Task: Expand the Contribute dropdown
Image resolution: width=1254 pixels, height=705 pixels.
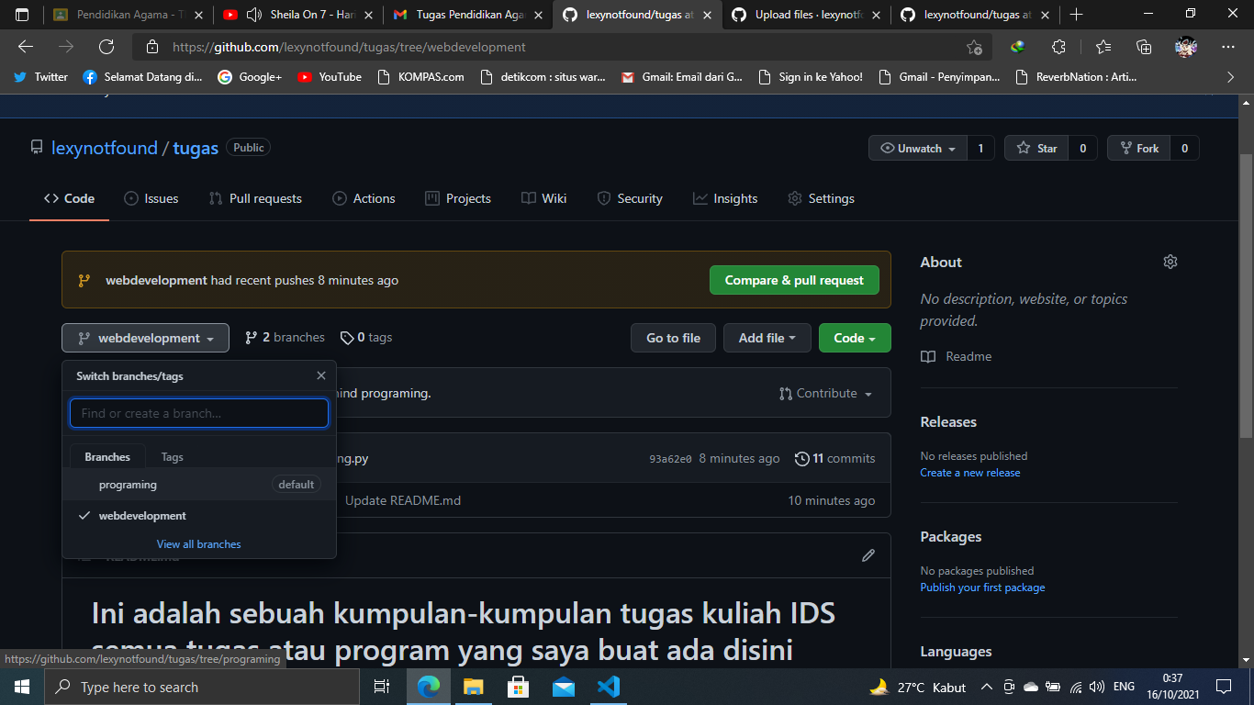Action: 825,393
